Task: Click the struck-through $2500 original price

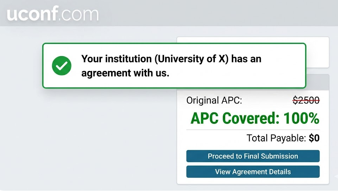Action: pos(306,101)
